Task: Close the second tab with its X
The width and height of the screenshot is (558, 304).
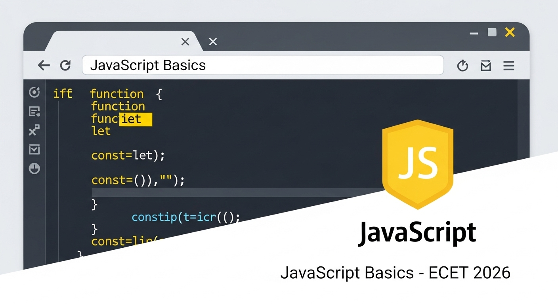Action: tap(213, 42)
